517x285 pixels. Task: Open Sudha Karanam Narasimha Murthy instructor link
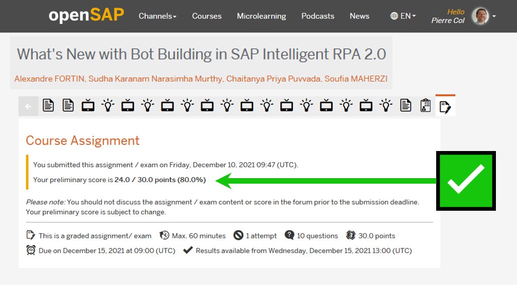(x=156, y=79)
